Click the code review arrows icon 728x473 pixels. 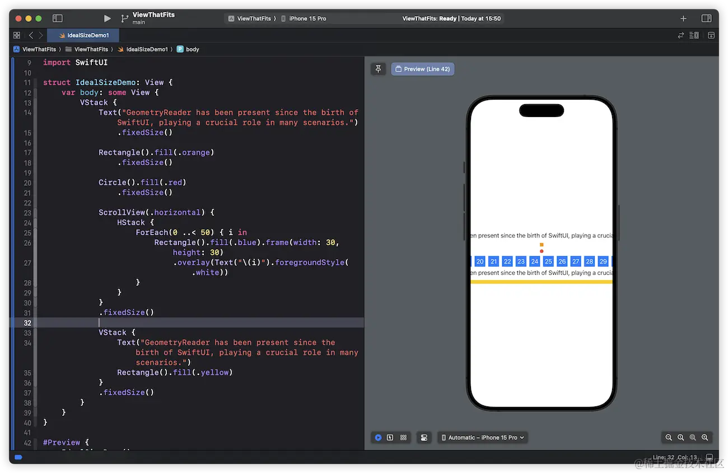point(681,35)
